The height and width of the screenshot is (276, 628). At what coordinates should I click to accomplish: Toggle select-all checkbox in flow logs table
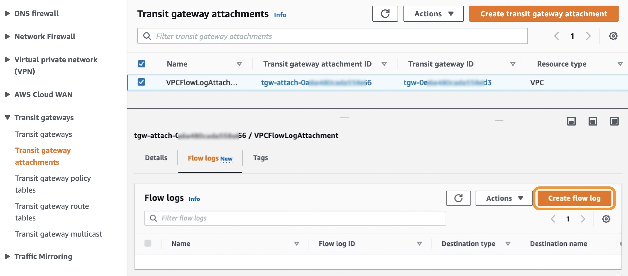pos(148,243)
